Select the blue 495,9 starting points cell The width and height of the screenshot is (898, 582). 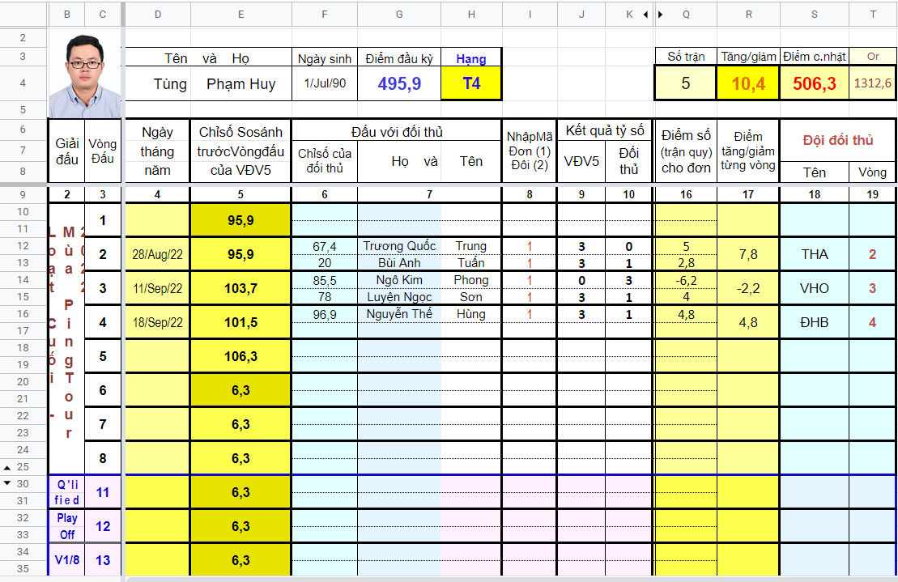click(399, 83)
